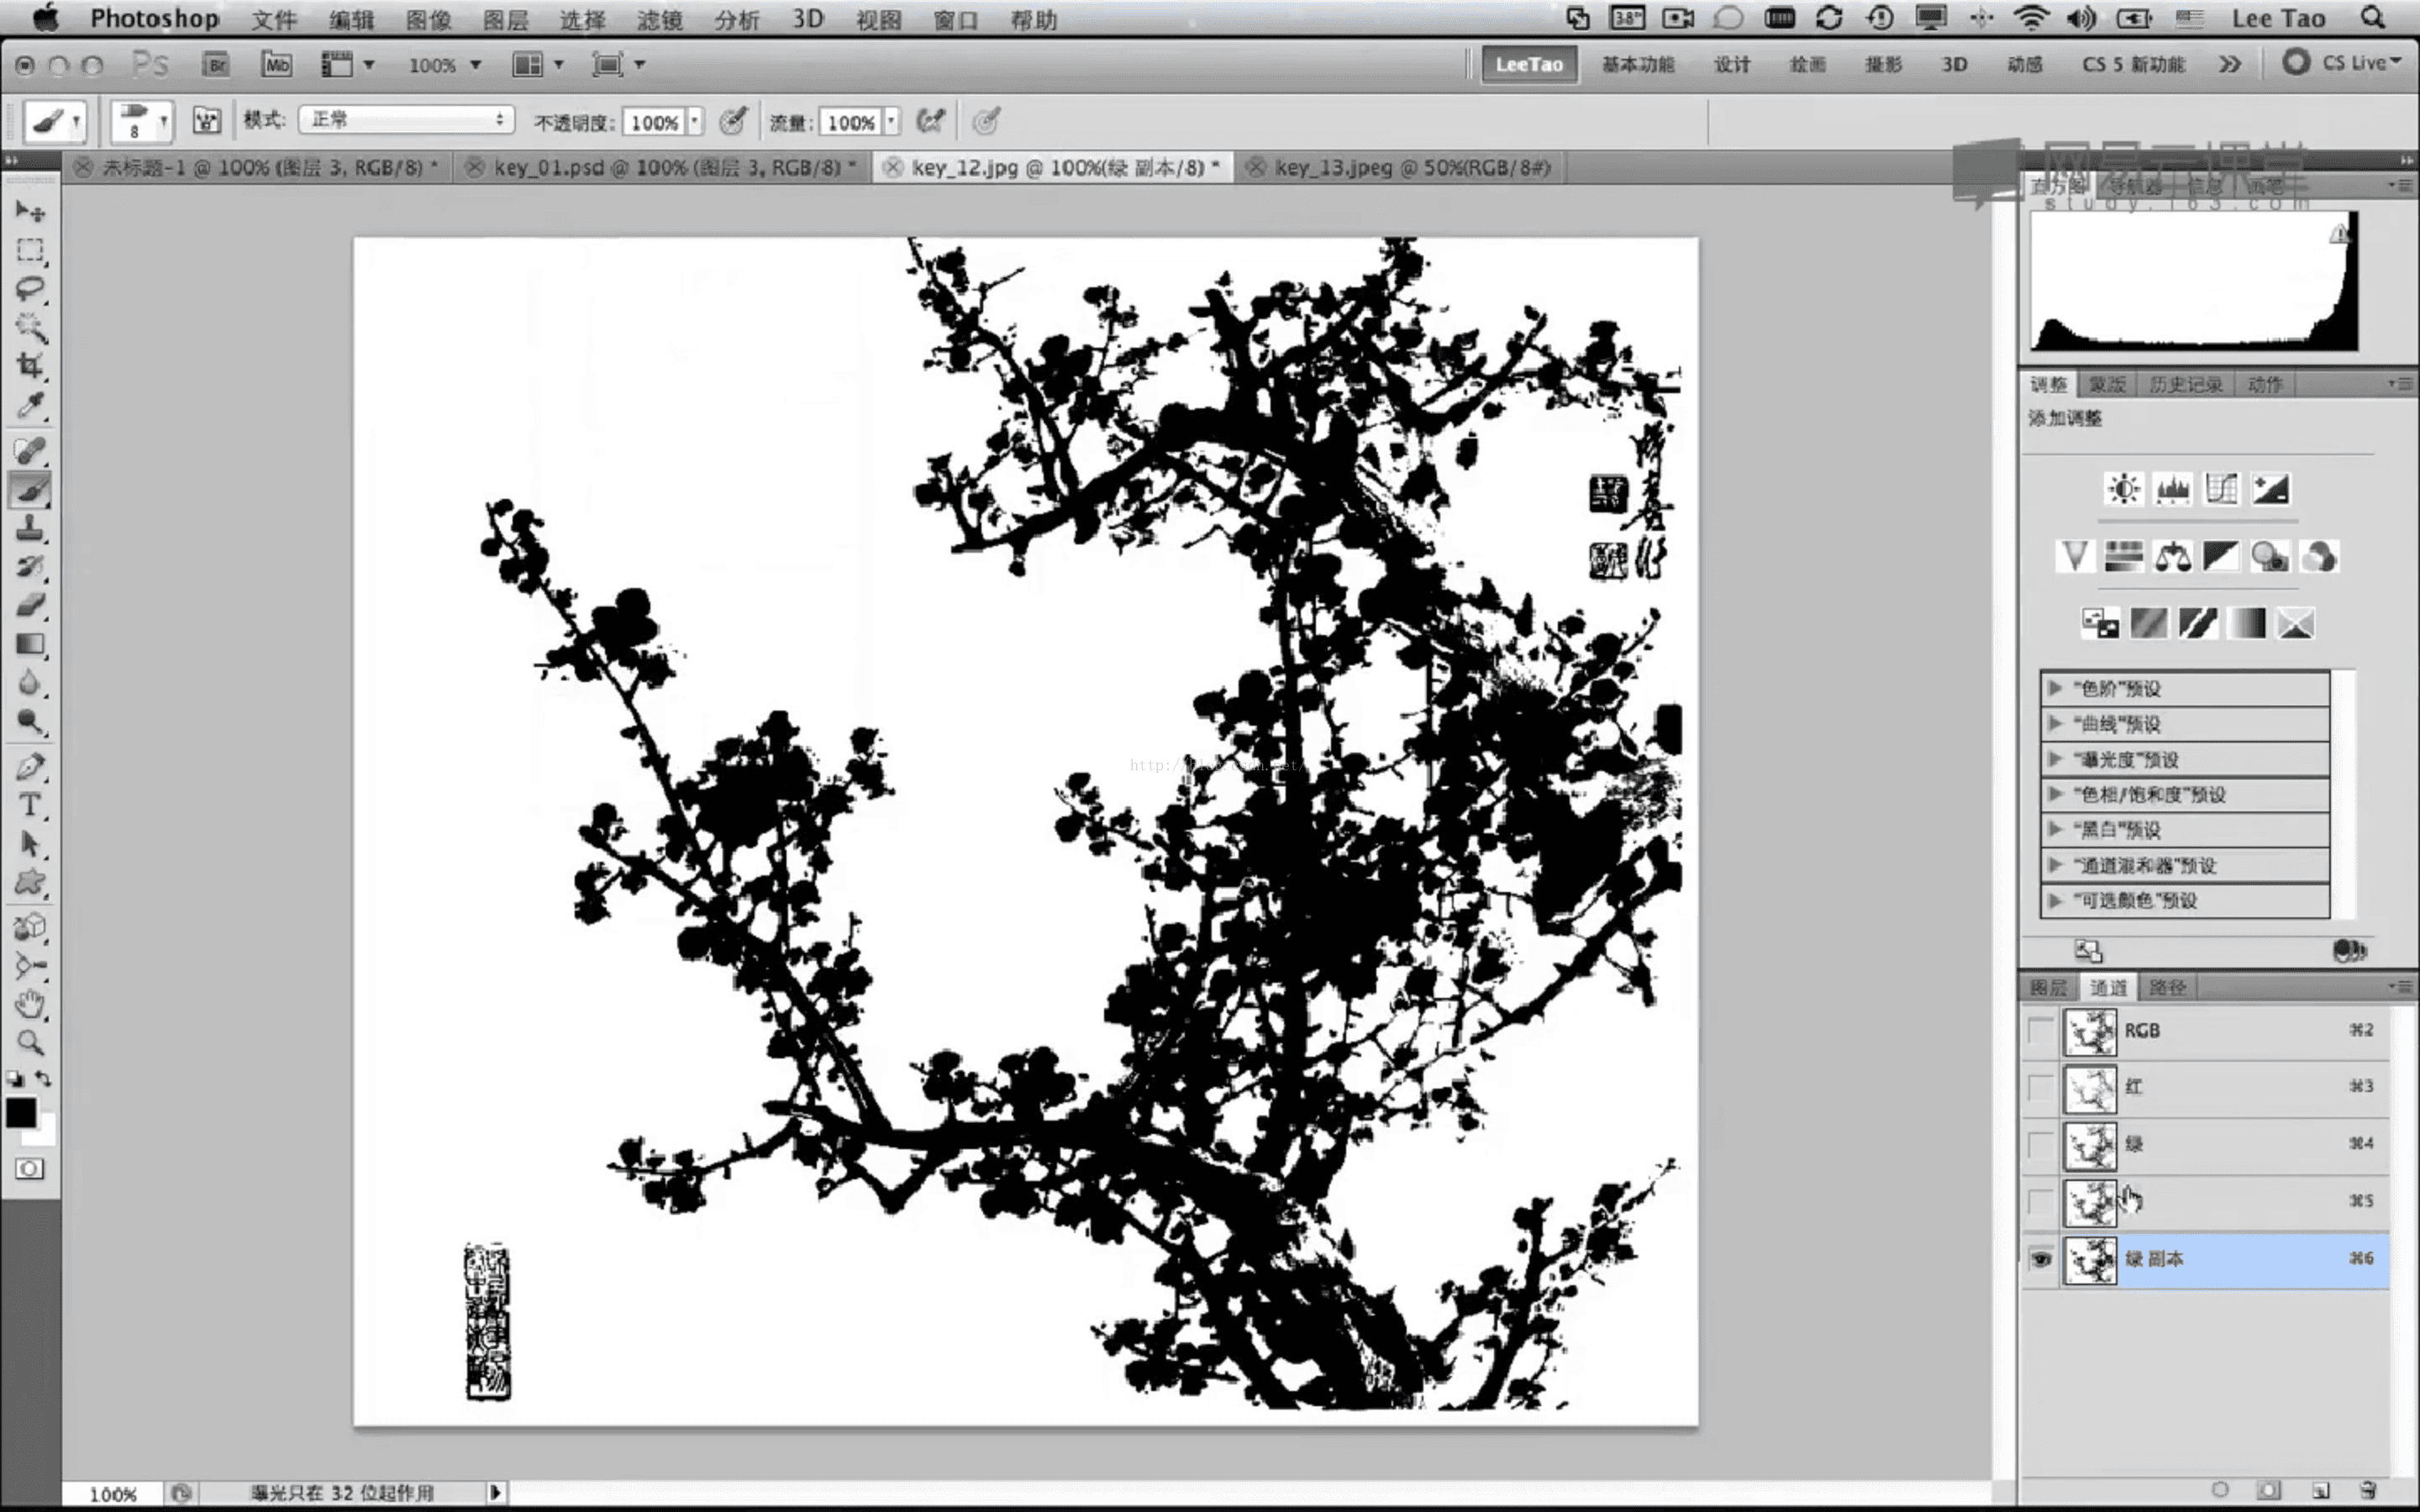The height and width of the screenshot is (1512, 2420).
Task: Select the Horizontal Type tool
Action: point(30,806)
